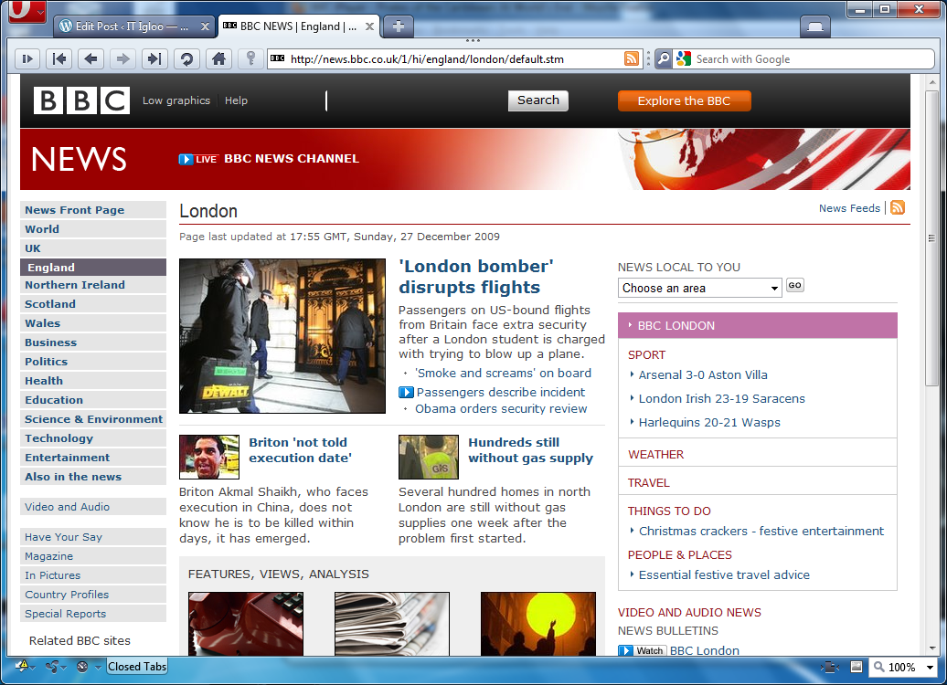Click the Akmal Shaikh thumbnail photo
The image size is (947, 685).
coord(209,457)
